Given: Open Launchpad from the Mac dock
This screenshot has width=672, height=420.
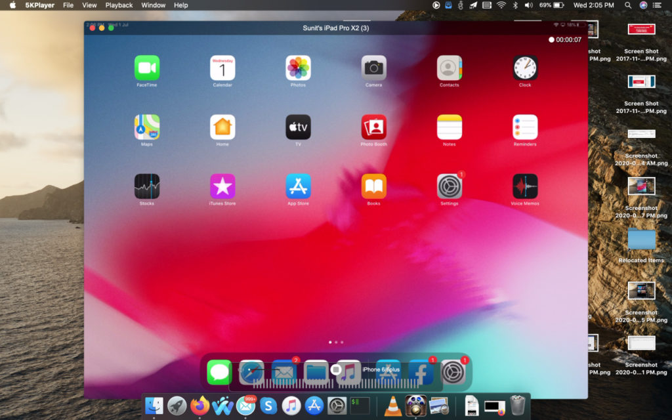Looking at the screenshot, I should [177, 405].
